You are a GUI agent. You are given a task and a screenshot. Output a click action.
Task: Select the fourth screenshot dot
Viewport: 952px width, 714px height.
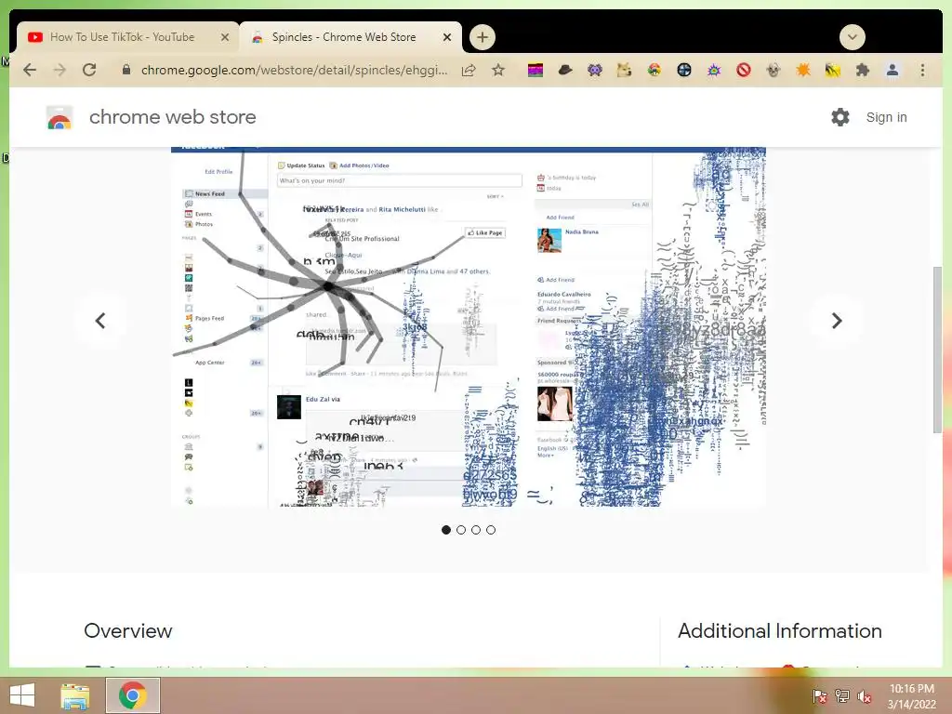[x=491, y=530]
